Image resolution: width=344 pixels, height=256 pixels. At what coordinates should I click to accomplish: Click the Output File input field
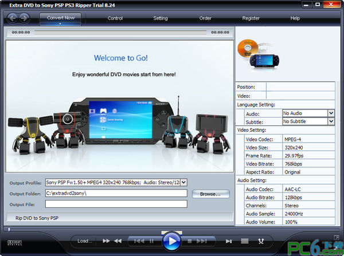tap(116, 204)
